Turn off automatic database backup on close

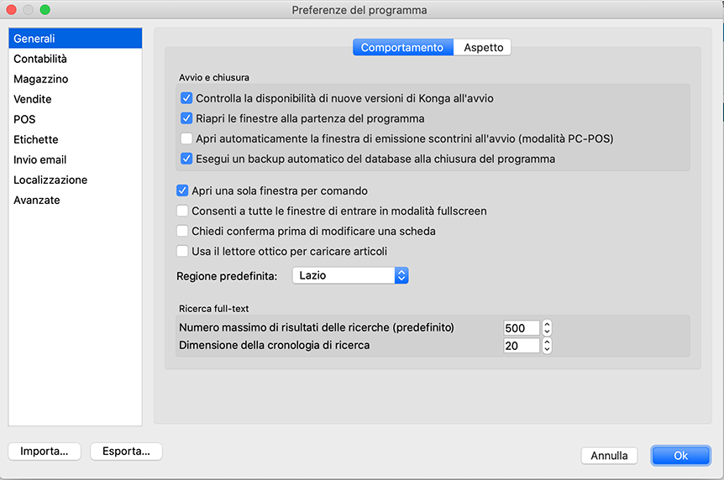(186, 159)
